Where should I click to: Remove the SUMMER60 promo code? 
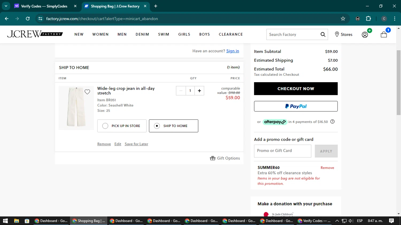click(327, 168)
